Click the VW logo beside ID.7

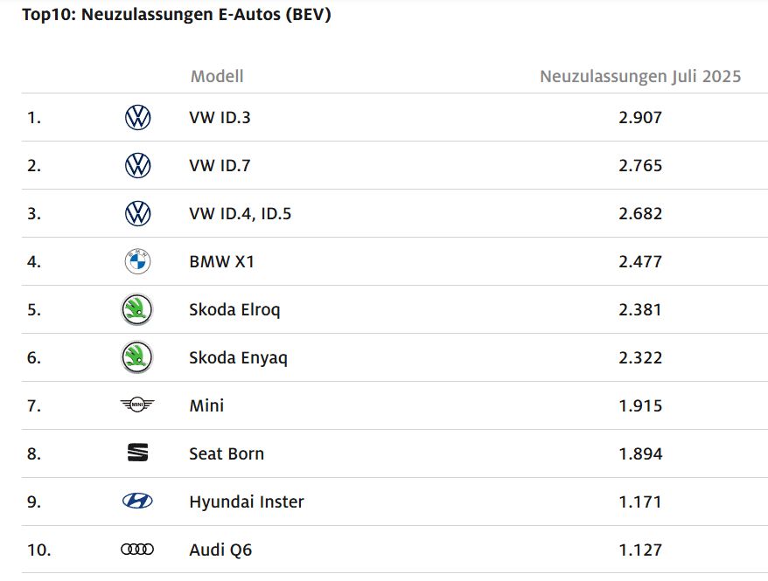(x=137, y=165)
